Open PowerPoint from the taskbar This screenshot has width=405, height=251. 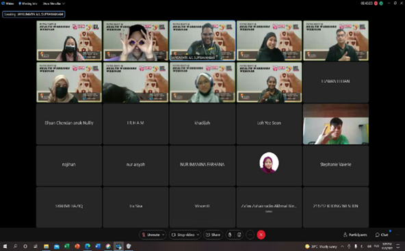click(x=77, y=246)
